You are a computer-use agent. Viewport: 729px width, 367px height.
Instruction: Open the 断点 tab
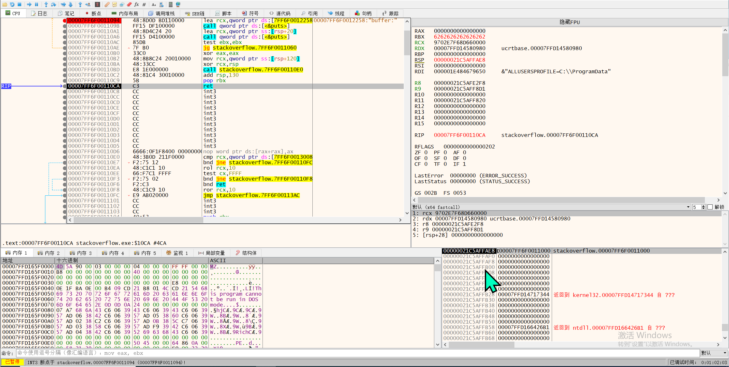coord(93,13)
